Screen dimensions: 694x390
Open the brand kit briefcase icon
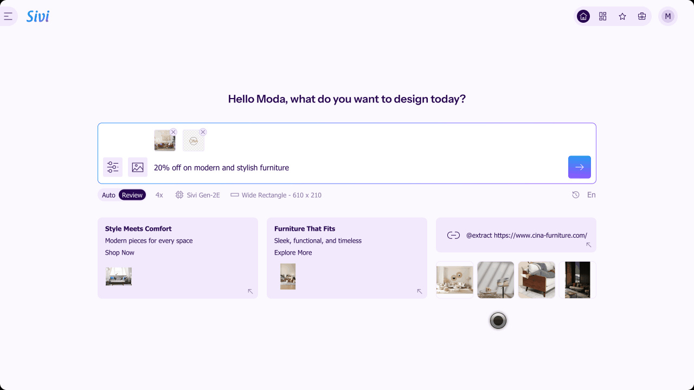[x=642, y=16]
